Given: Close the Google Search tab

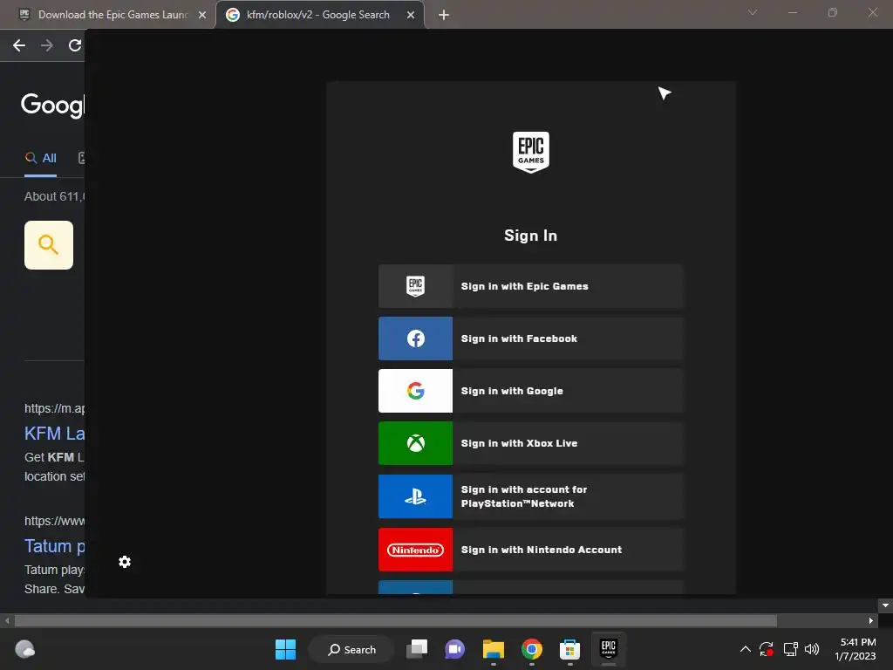Looking at the screenshot, I should coord(411,15).
